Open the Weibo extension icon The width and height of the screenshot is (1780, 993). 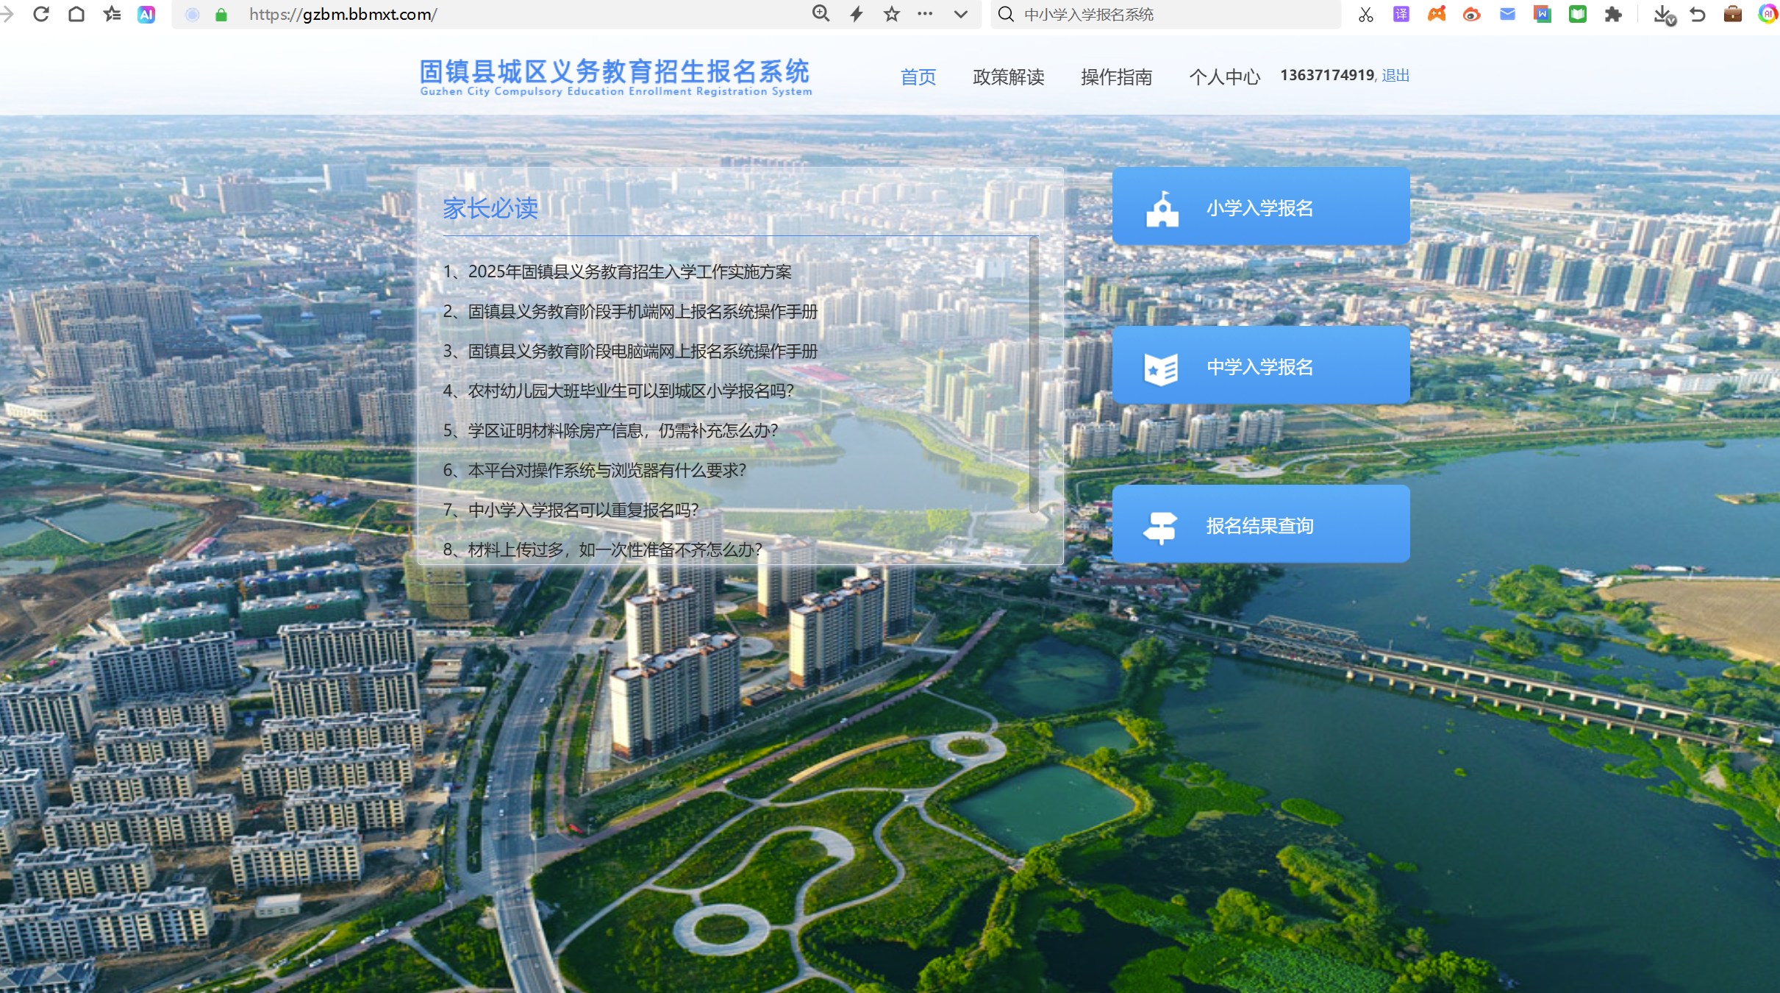pyautogui.click(x=1472, y=14)
